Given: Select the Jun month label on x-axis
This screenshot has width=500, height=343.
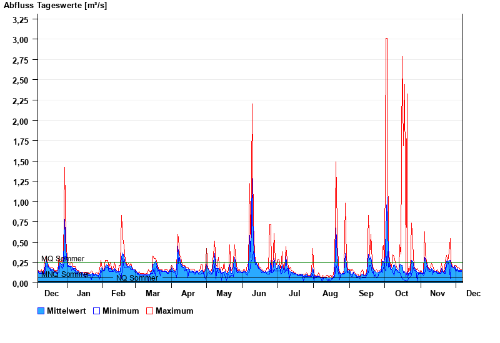Looking at the screenshot, I should pyautogui.click(x=258, y=294).
